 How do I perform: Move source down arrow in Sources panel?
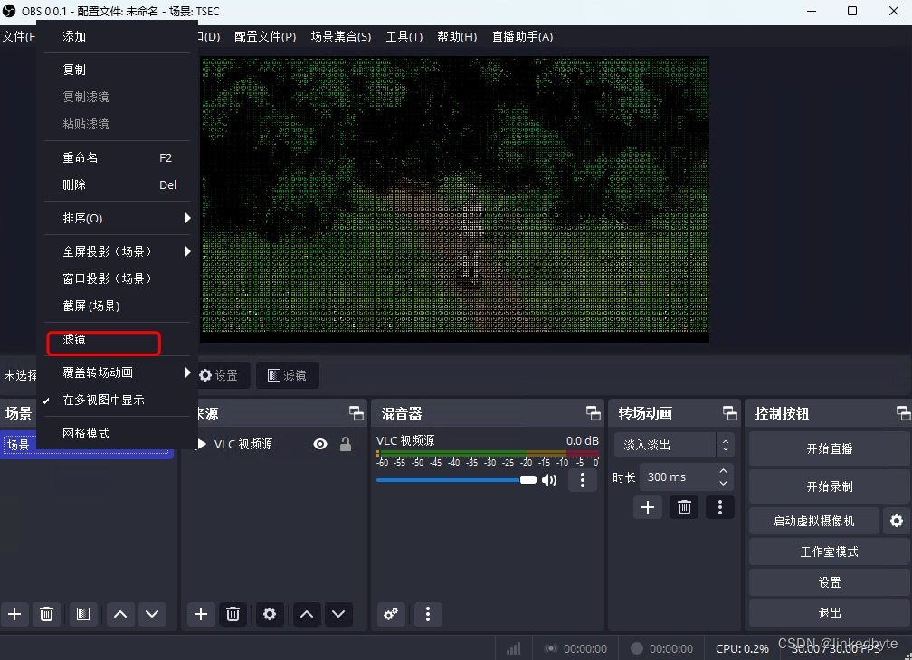(338, 614)
